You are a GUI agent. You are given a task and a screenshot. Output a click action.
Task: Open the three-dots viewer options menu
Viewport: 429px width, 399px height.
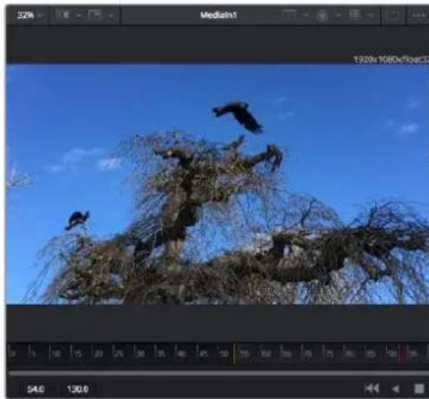coord(418,15)
